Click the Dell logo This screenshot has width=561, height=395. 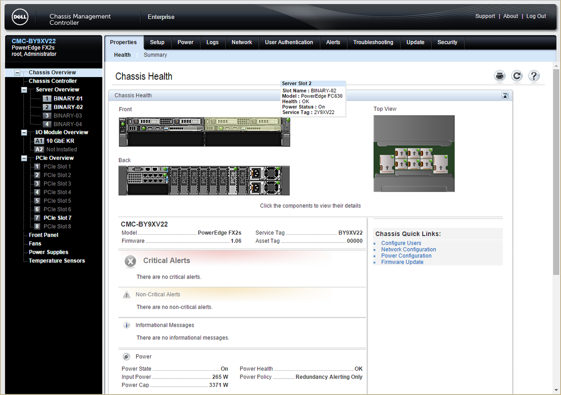tap(20, 16)
